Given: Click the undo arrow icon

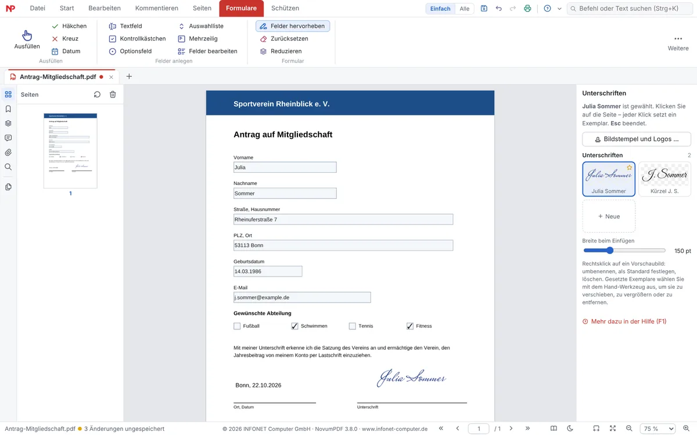Looking at the screenshot, I should tap(498, 9).
